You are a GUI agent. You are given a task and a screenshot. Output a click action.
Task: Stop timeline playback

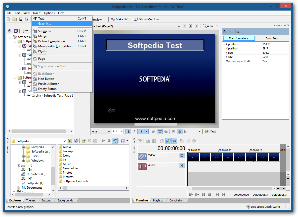click(x=209, y=194)
